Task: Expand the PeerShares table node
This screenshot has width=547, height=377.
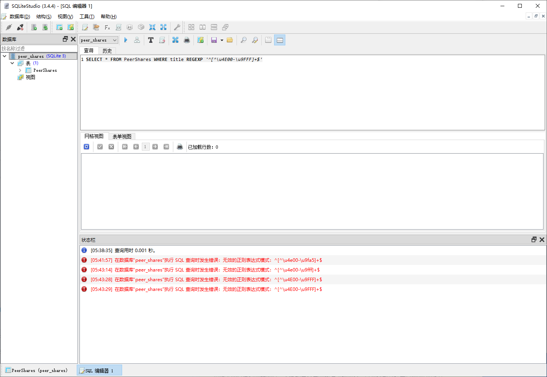Action: click(x=20, y=70)
